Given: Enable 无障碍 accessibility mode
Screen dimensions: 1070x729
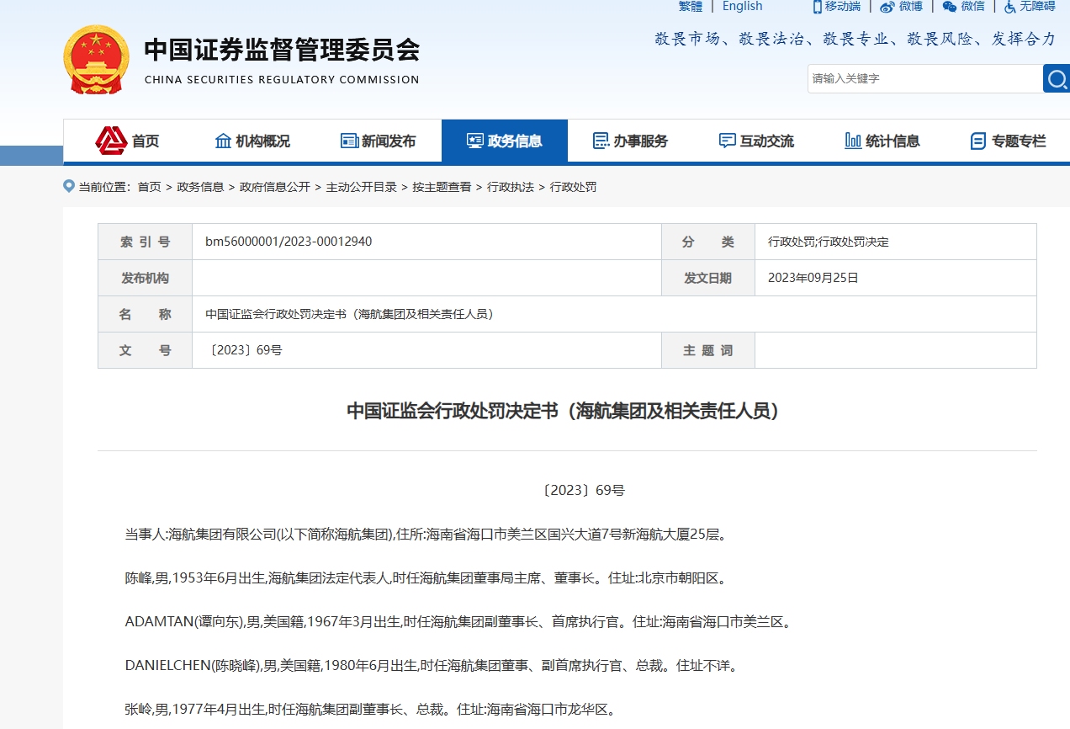Looking at the screenshot, I should pyautogui.click(x=1038, y=7).
